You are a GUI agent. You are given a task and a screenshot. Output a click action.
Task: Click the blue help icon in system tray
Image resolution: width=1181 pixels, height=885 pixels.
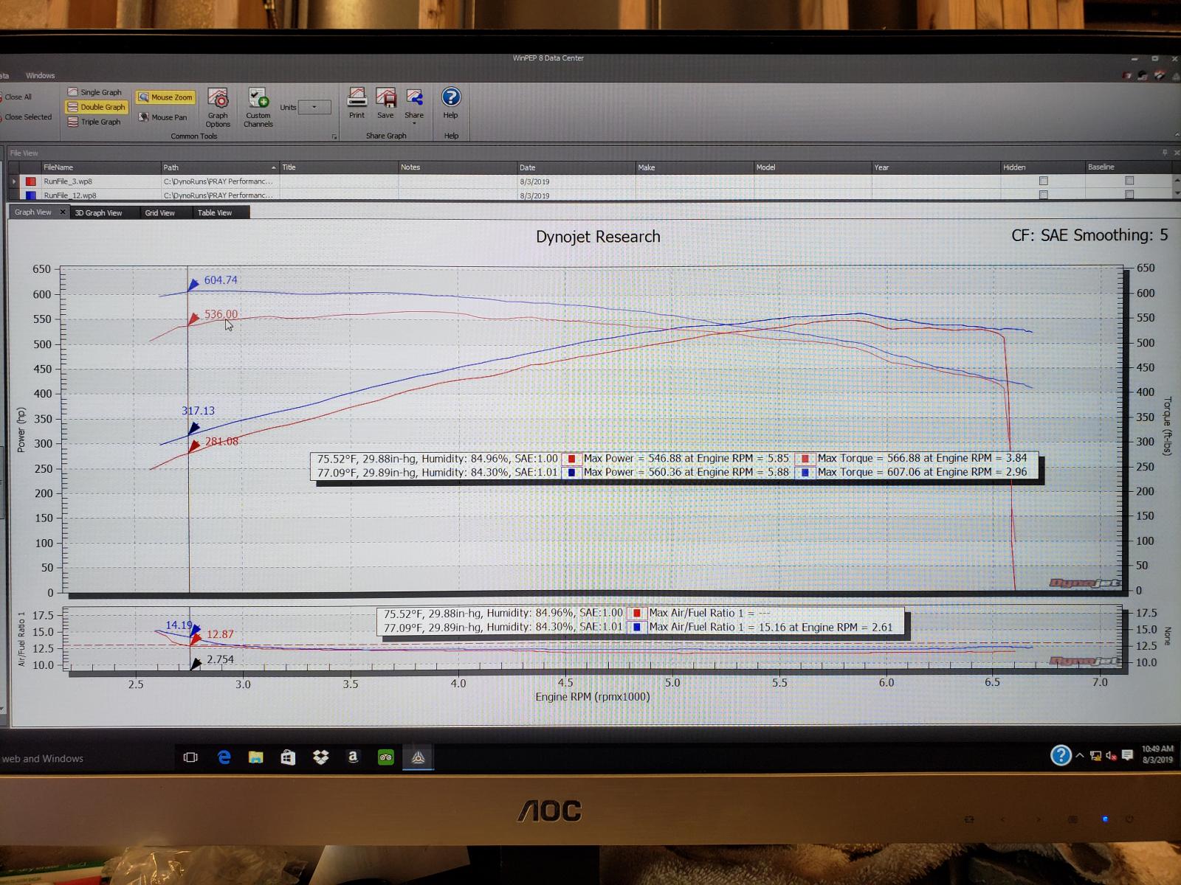(x=1061, y=755)
